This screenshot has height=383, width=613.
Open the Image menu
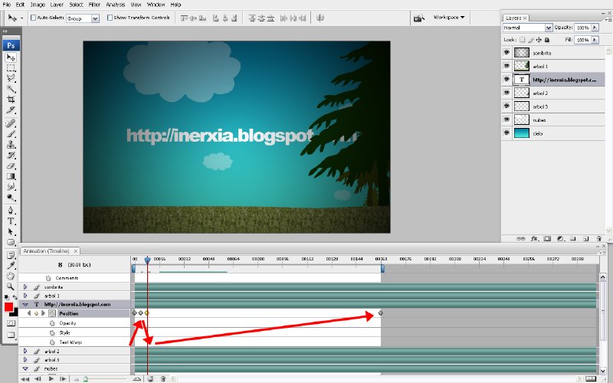pyautogui.click(x=38, y=5)
